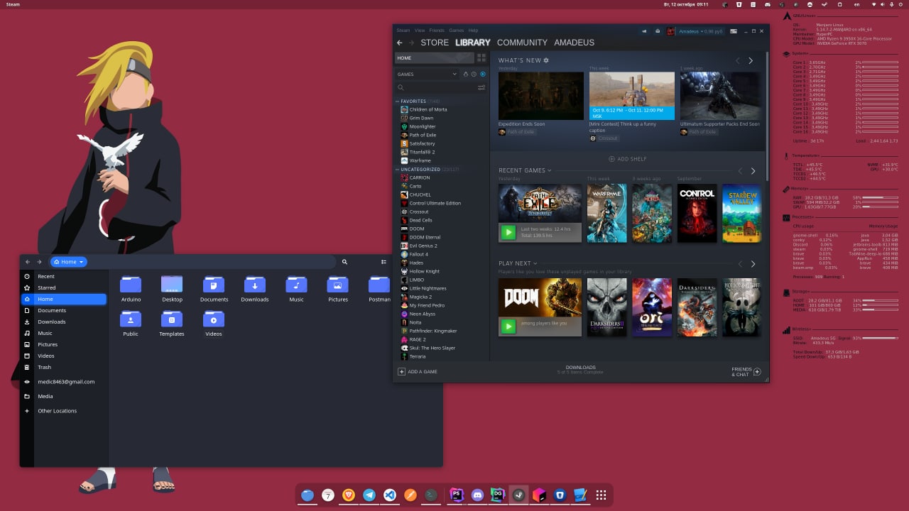This screenshot has width=909, height=511.
Task: Open What's New settings gear
Action: (x=546, y=60)
